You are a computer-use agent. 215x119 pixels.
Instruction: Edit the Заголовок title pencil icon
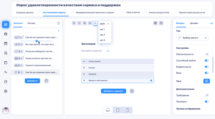click(102, 44)
